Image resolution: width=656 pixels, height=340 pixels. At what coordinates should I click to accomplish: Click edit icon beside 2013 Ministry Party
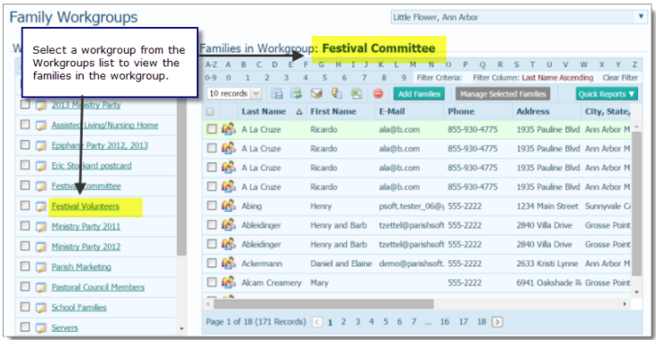tap(41, 105)
